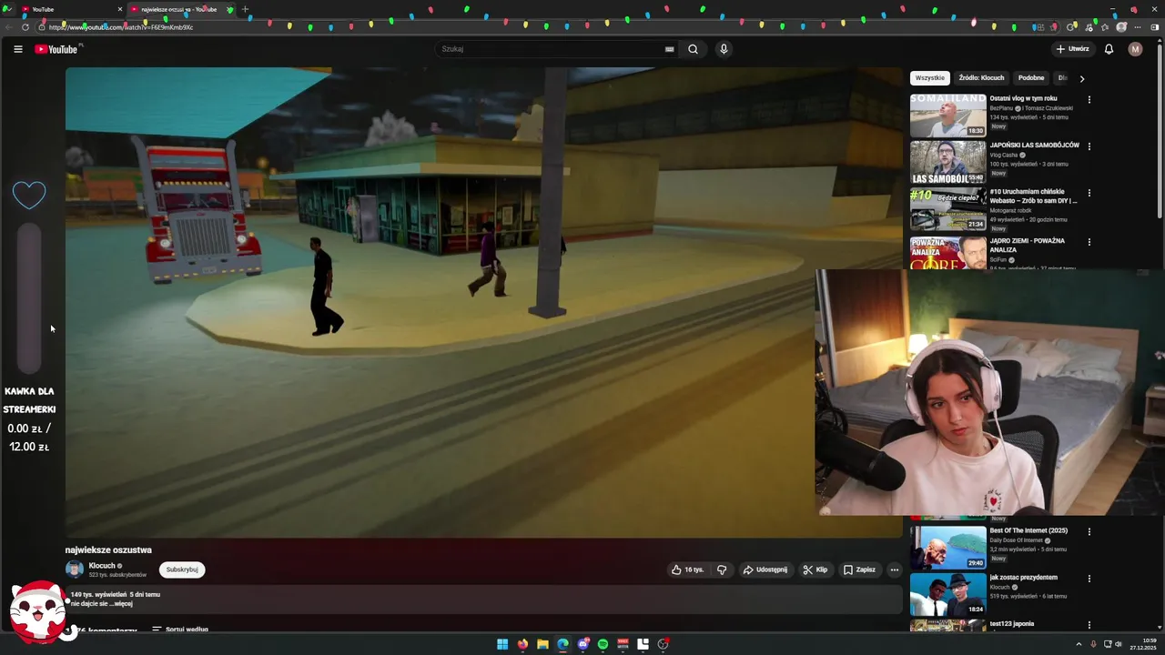1165x655 pixels.
Task: Switch to najwieksze oszustwa browser tab
Action: click(x=180, y=9)
